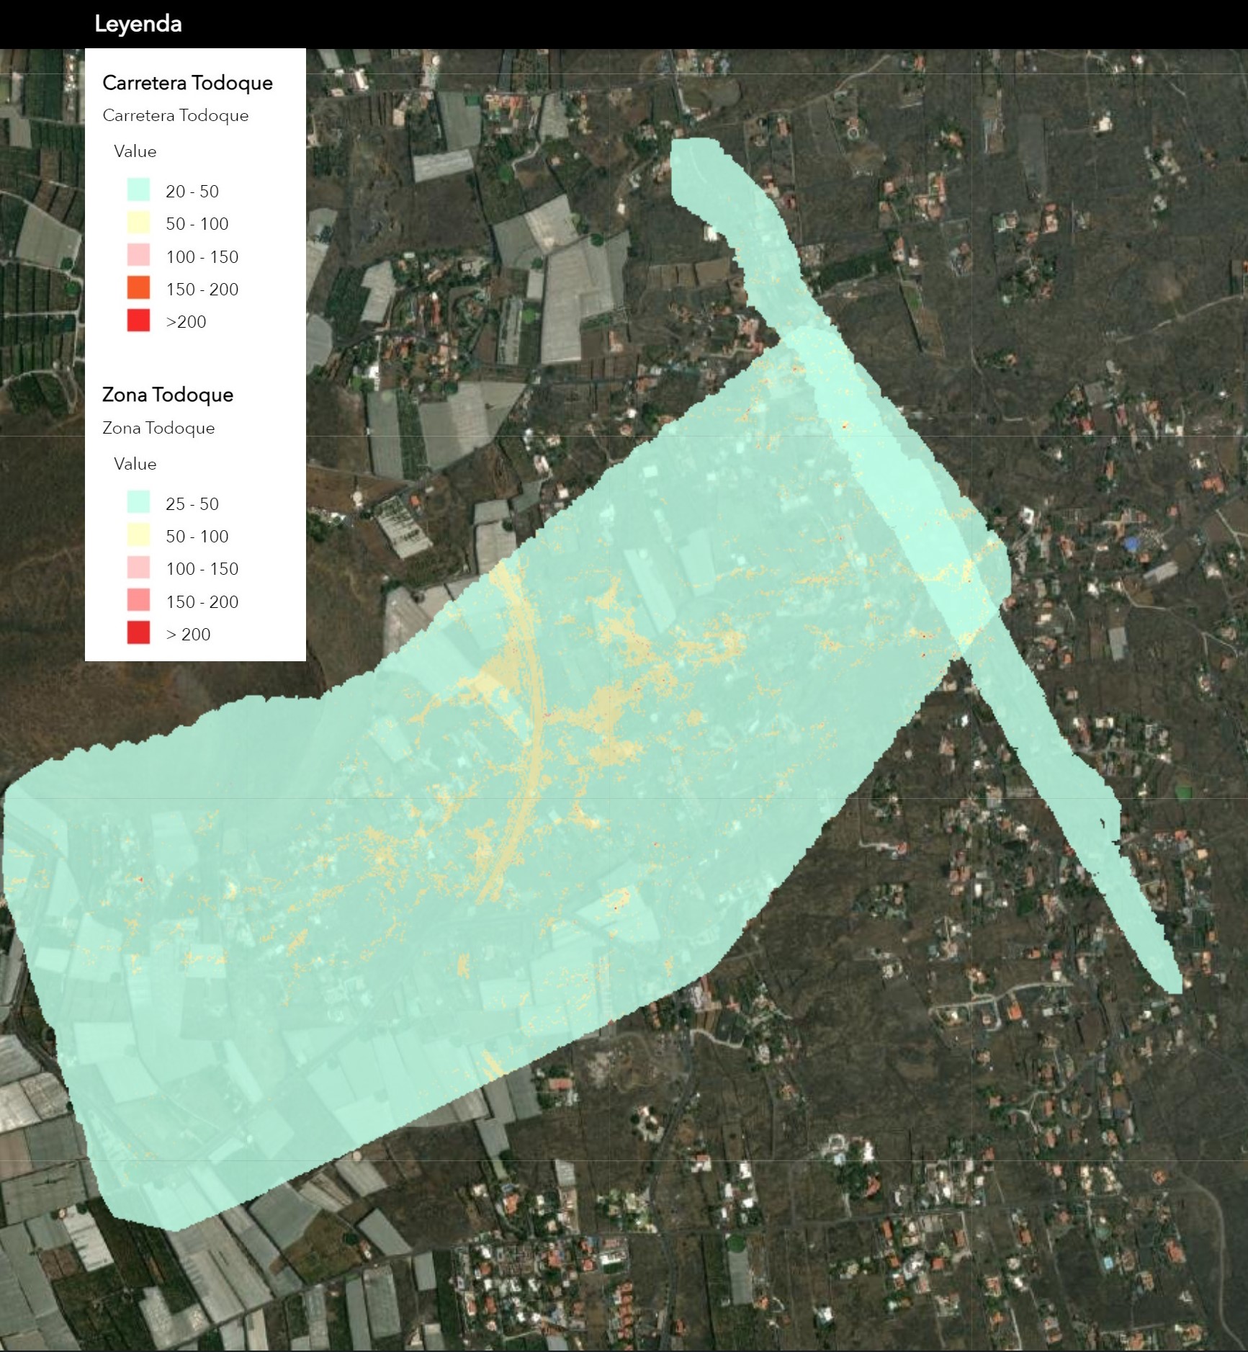1248x1352 pixels.
Task: Click the red >200 swatch under Carretera Todoque
Action: pyautogui.click(x=138, y=321)
